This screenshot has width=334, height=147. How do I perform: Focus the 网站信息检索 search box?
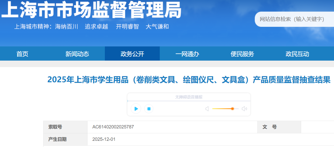(293, 19)
